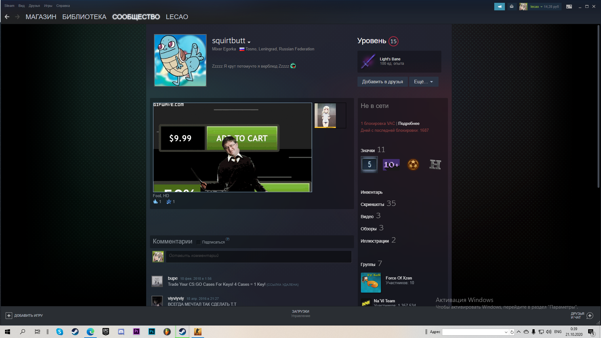The height and width of the screenshot is (338, 601).
Task: Click the lecao account avatar in header
Action: pos(523,7)
